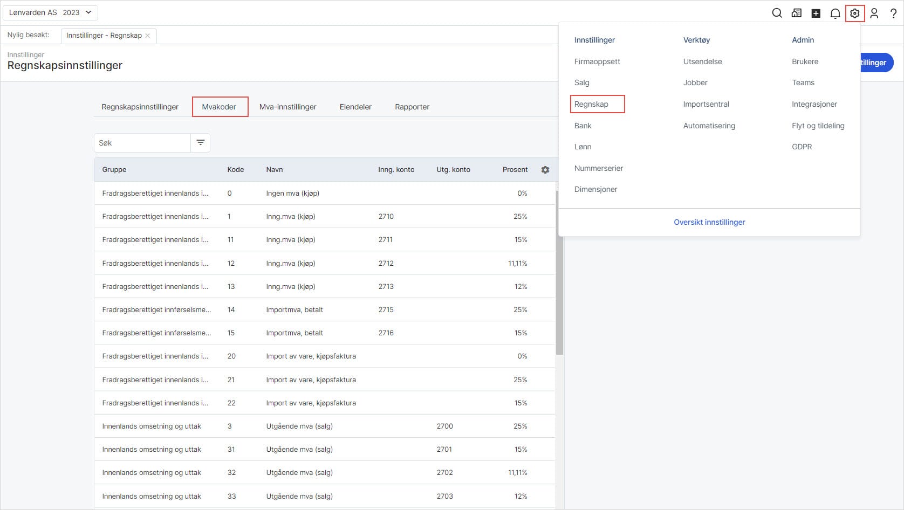
Task: Open table column settings gear
Action: click(x=545, y=170)
